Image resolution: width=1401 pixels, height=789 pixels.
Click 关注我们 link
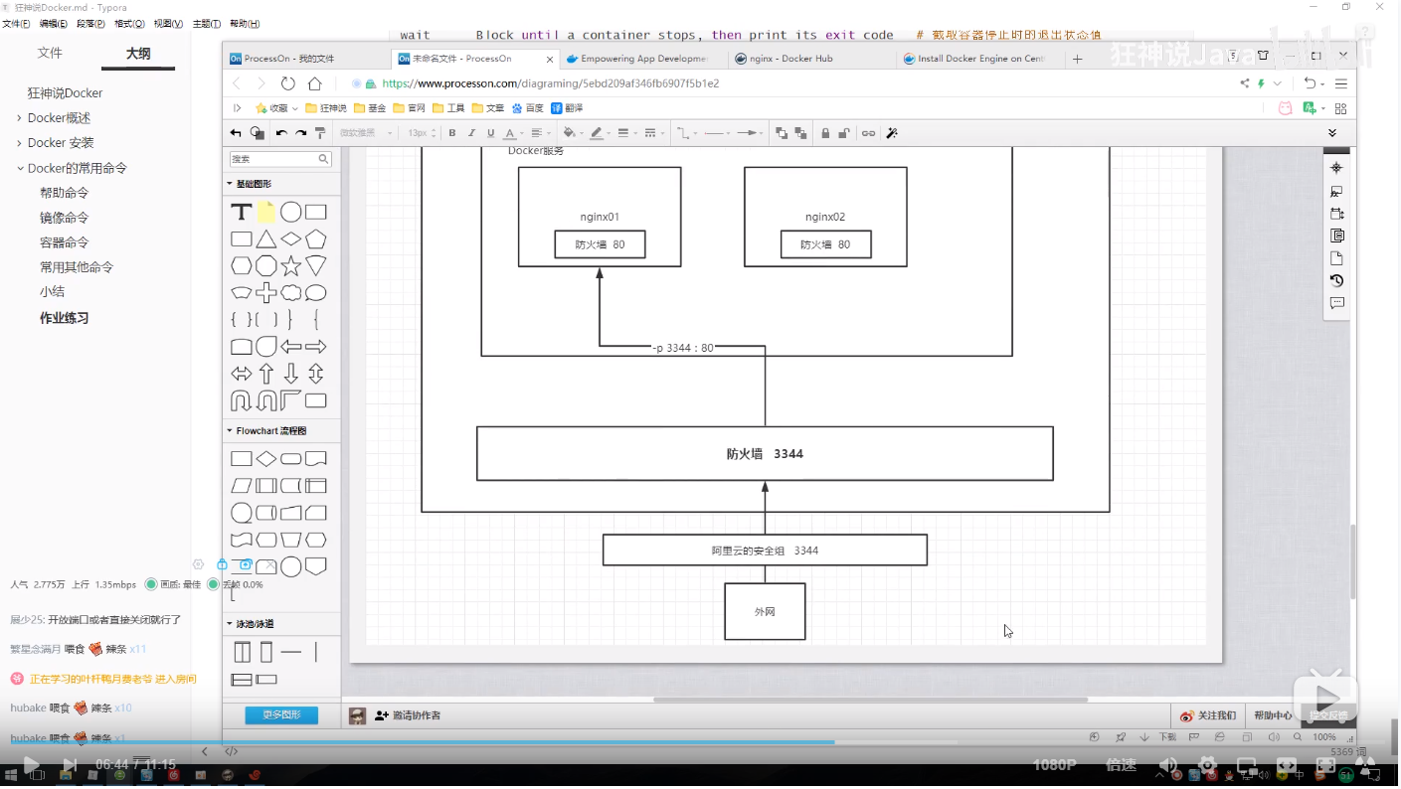click(x=1208, y=715)
